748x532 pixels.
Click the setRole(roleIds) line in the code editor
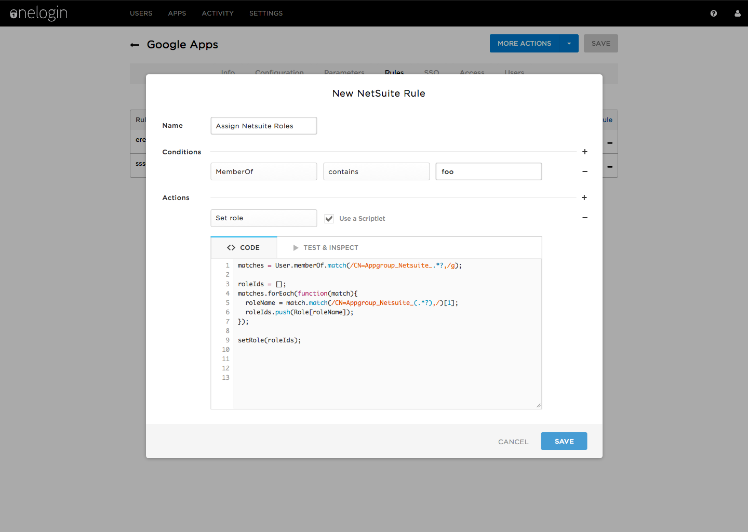[x=270, y=340]
